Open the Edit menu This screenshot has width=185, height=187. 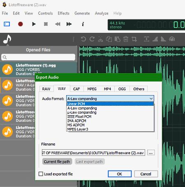(x=16, y=13)
